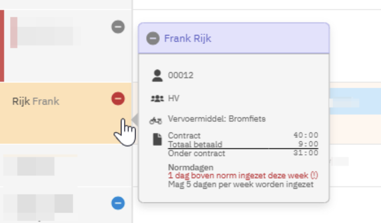This screenshot has height=223, width=381.
Task: Click the Normdagen heading
Action: (190, 167)
